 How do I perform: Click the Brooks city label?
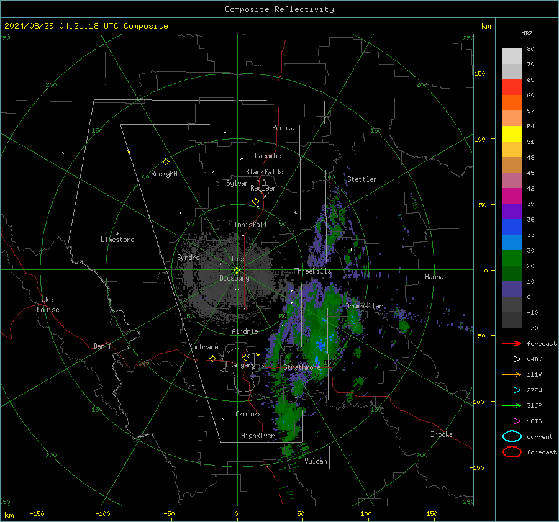click(442, 434)
